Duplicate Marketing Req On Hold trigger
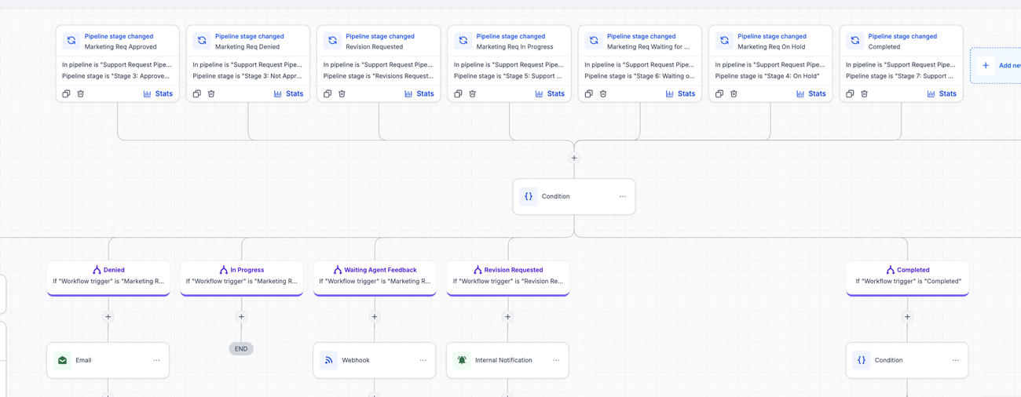 [719, 94]
